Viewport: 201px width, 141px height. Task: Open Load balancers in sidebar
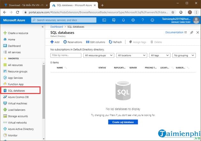pyautogui.click(x=14, y=110)
